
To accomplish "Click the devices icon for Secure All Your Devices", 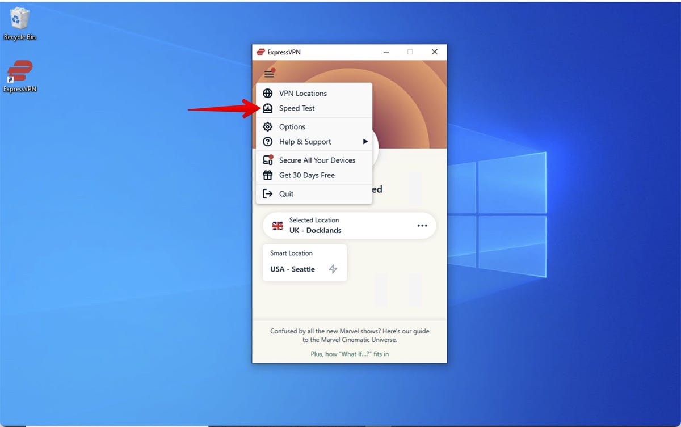I will 268,160.
